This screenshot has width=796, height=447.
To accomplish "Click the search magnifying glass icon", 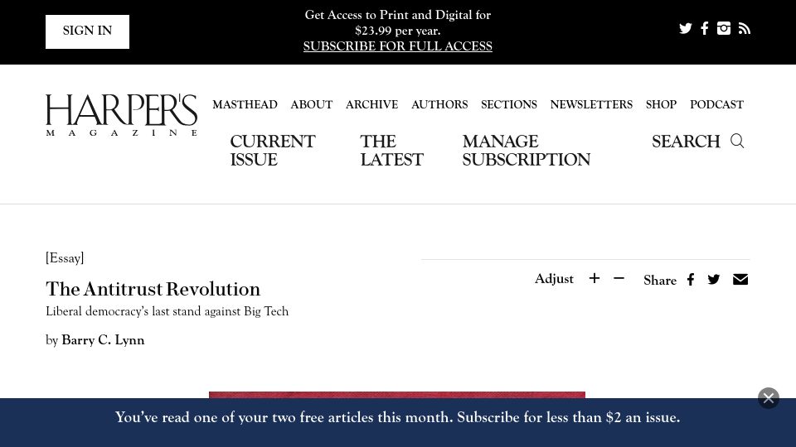I will point(737,141).
